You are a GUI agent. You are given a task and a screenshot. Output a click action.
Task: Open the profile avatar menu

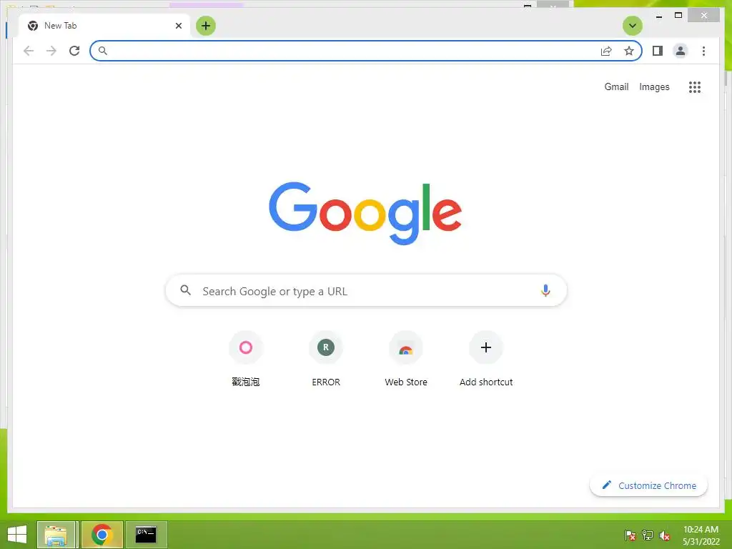(x=681, y=51)
